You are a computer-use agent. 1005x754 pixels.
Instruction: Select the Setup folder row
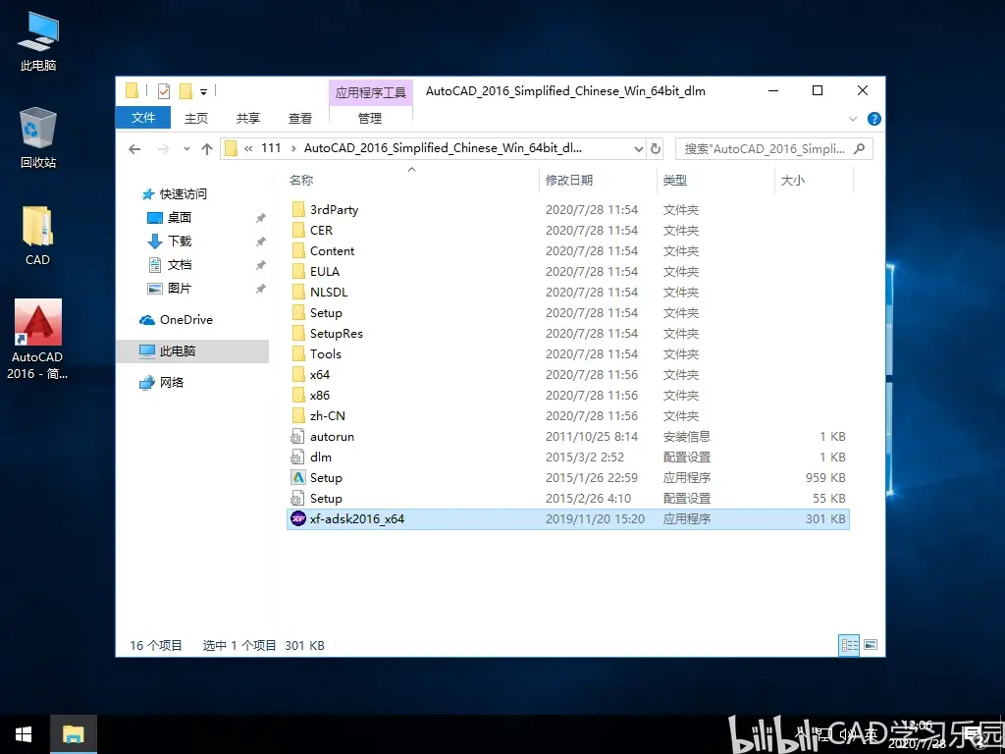click(568, 313)
